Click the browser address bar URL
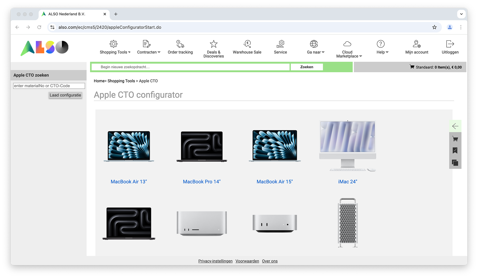Screen dimensions: 478x278 click(x=110, y=27)
